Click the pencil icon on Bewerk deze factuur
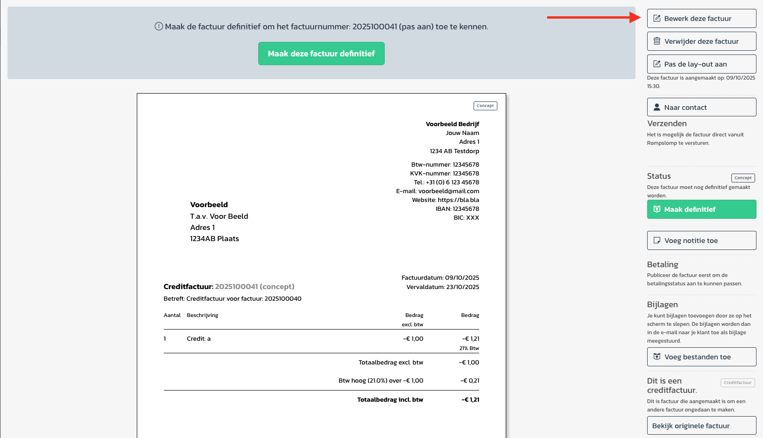 [x=657, y=19]
